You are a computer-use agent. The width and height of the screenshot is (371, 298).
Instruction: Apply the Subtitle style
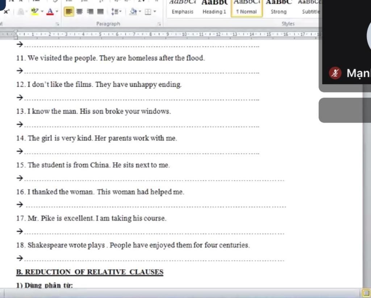coord(309,9)
